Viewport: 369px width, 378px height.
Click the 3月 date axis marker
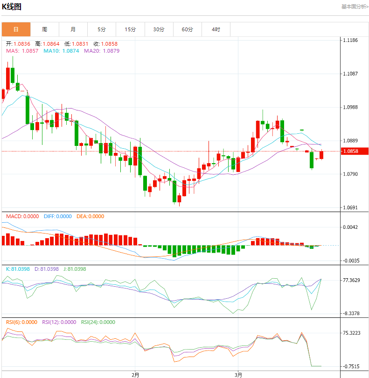(238, 374)
